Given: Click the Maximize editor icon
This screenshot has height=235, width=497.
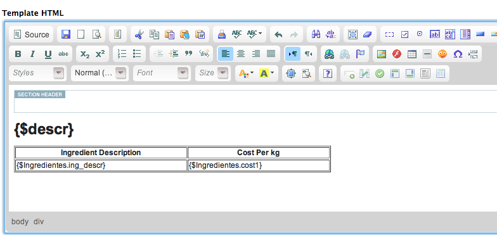Looking at the screenshot, I should point(290,73).
